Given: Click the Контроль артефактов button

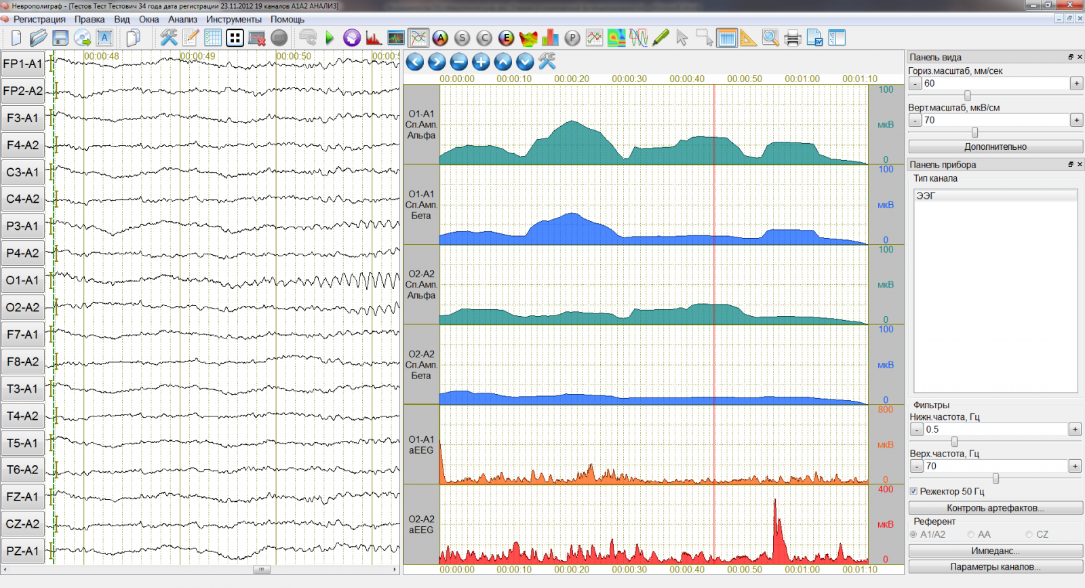Looking at the screenshot, I should (995, 508).
